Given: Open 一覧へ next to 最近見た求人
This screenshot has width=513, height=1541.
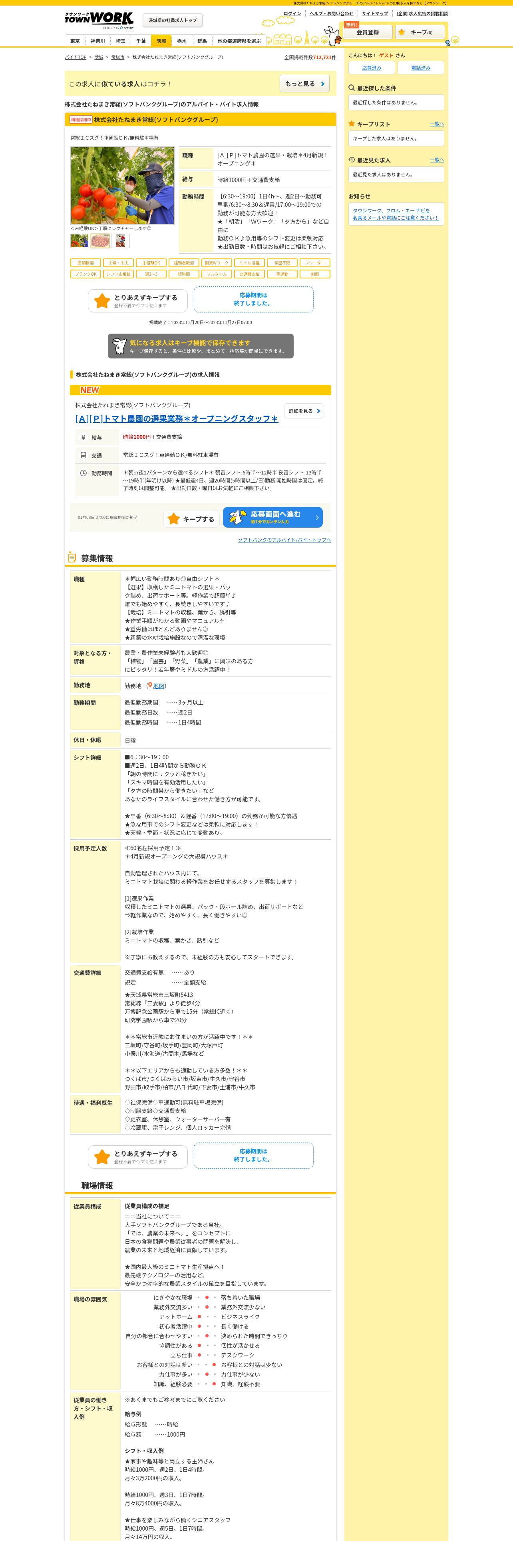Looking at the screenshot, I should click(x=437, y=160).
